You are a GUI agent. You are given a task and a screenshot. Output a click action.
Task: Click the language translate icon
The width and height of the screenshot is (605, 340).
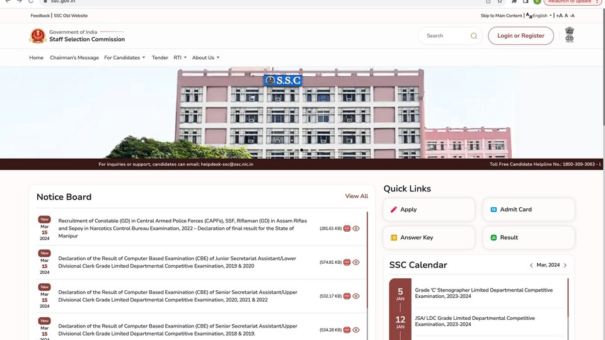(x=529, y=15)
